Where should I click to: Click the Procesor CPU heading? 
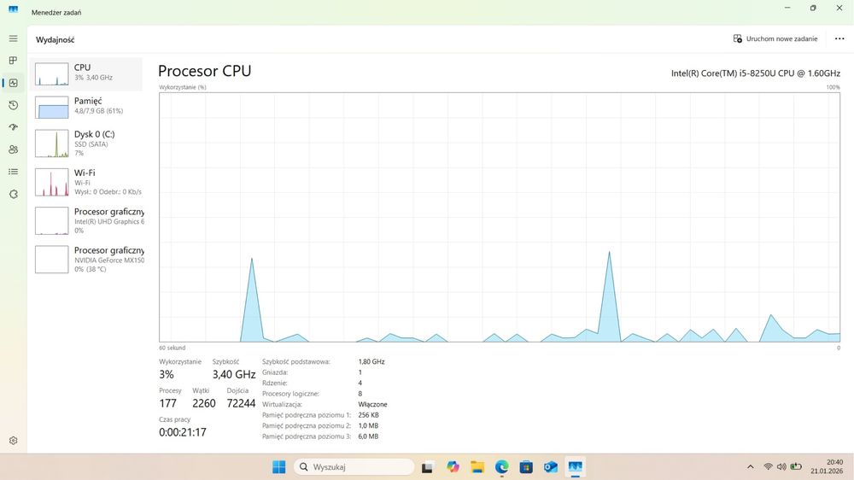(x=205, y=71)
